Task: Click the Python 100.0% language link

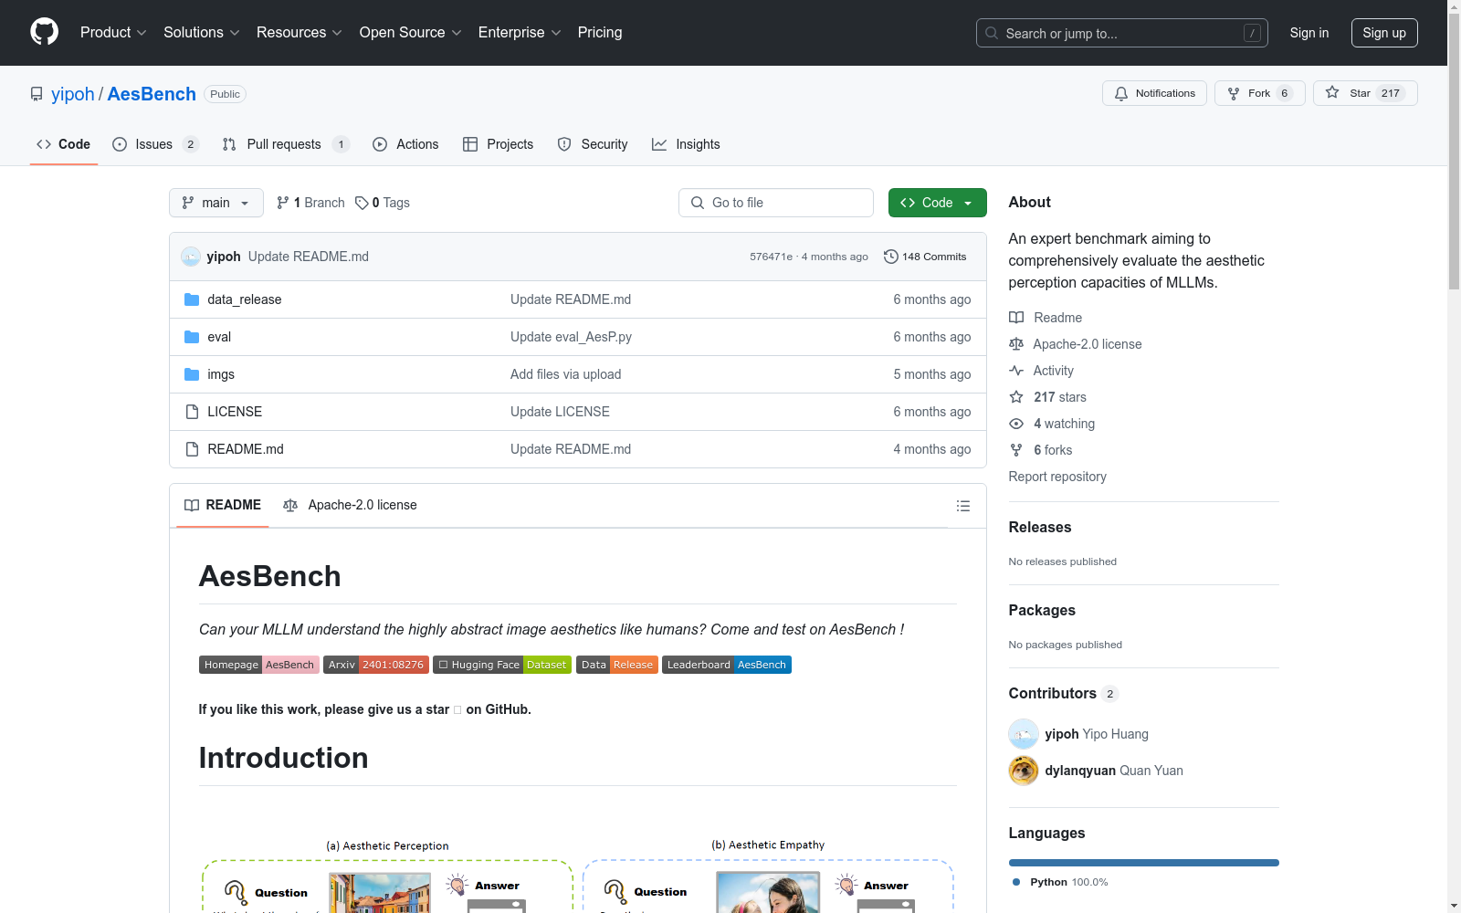Action: point(1060,882)
